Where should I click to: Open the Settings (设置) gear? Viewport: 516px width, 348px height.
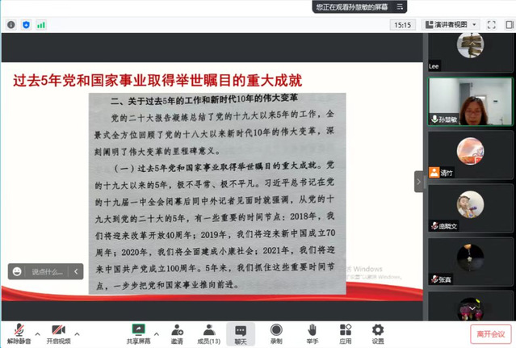tap(378, 333)
